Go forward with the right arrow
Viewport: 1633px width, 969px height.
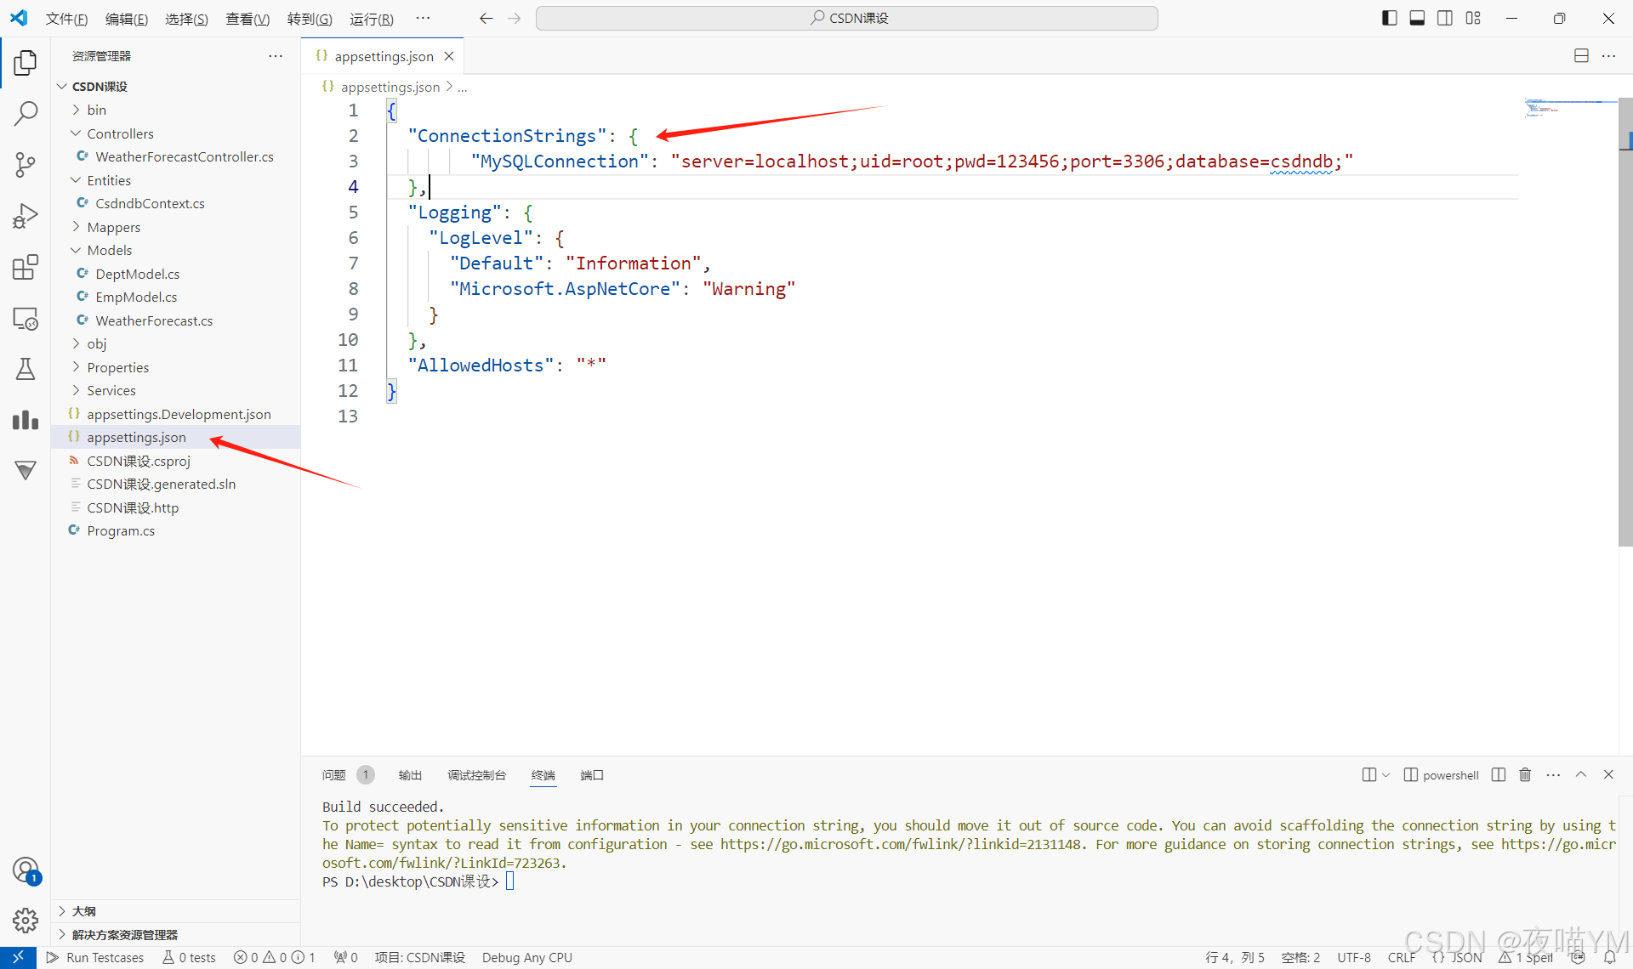[x=514, y=18]
